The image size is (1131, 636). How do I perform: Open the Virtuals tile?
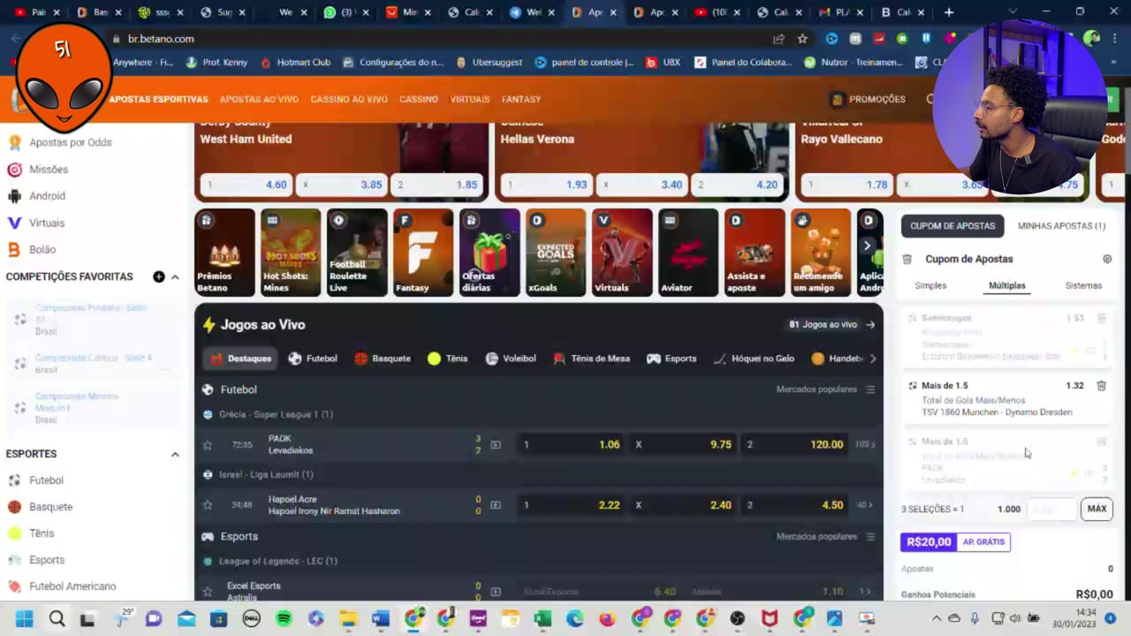point(622,252)
